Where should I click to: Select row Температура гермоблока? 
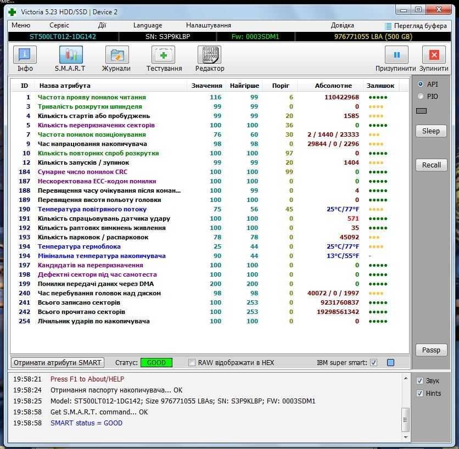coord(209,246)
